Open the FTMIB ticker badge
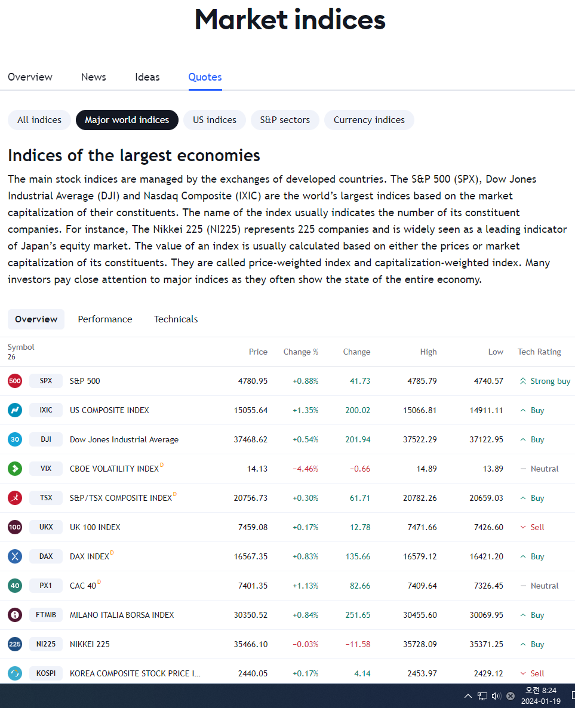Viewport: 575px width, 708px height. pos(46,615)
